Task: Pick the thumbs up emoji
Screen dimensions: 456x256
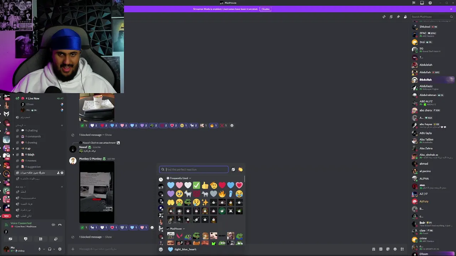Action: click(205, 185)
